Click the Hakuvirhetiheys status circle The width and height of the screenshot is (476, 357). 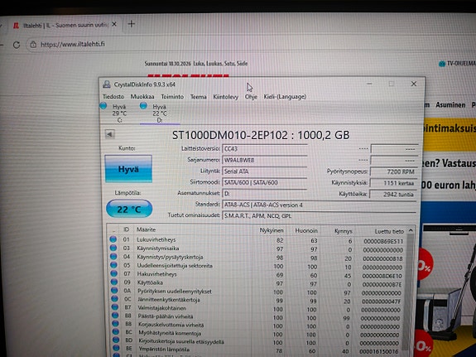click(114, 273)
